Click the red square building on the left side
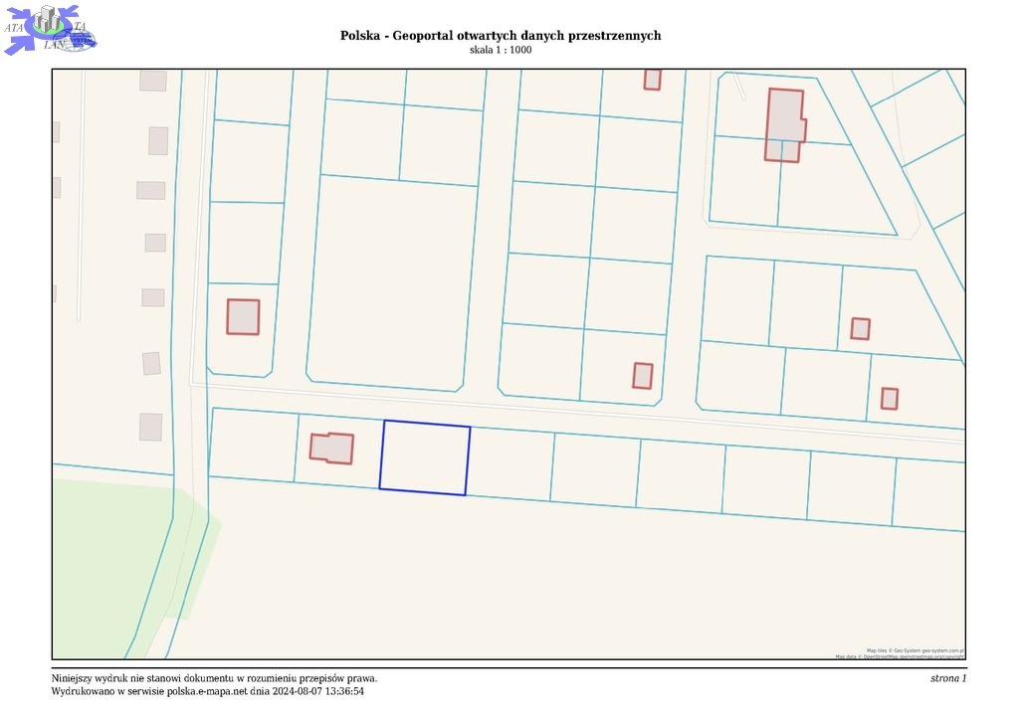Screen dimensions: 1019x720 (243, 317)
